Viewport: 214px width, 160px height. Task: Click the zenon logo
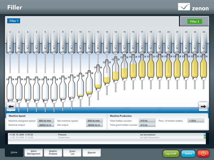pyautogui.click(x=193, y=7)
